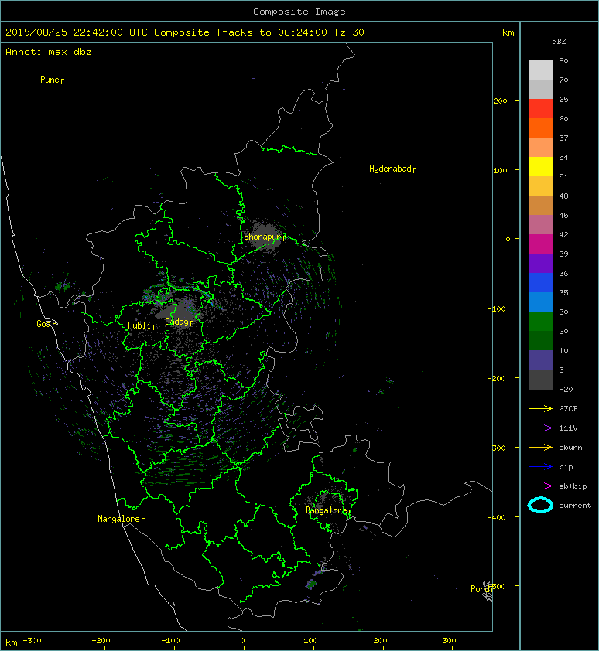The width and height of the screenshot is (599, 651).
Task: Click the blue echo patch south of Bangalore
Action: pos(311,585)
